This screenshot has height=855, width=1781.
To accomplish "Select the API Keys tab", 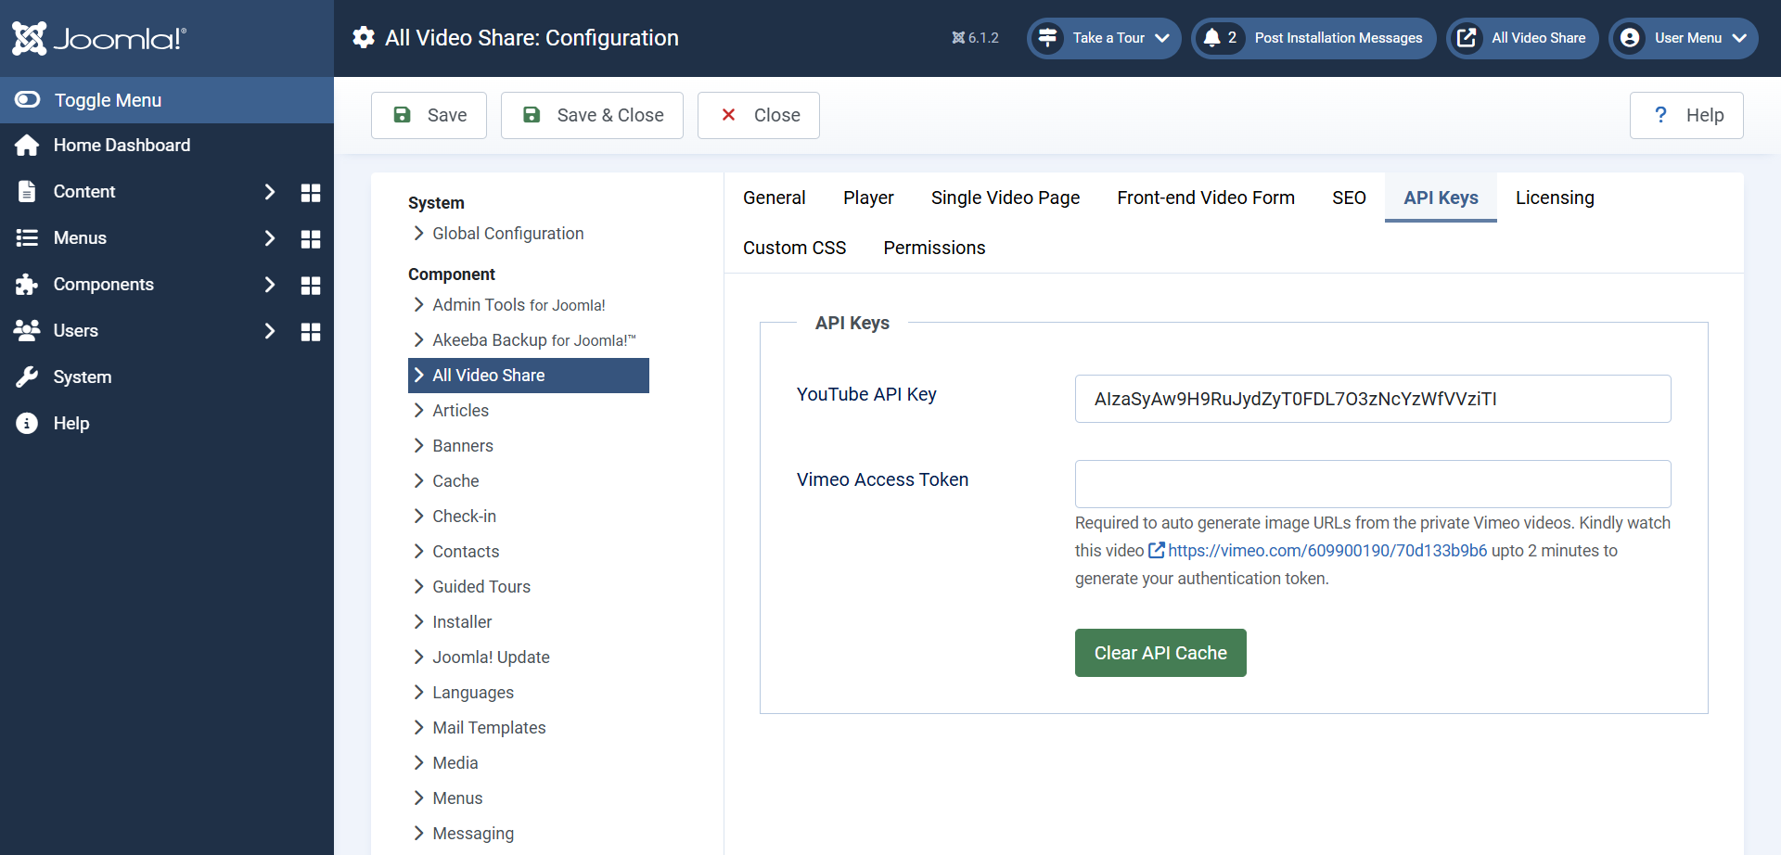I will pos(1441,198).
